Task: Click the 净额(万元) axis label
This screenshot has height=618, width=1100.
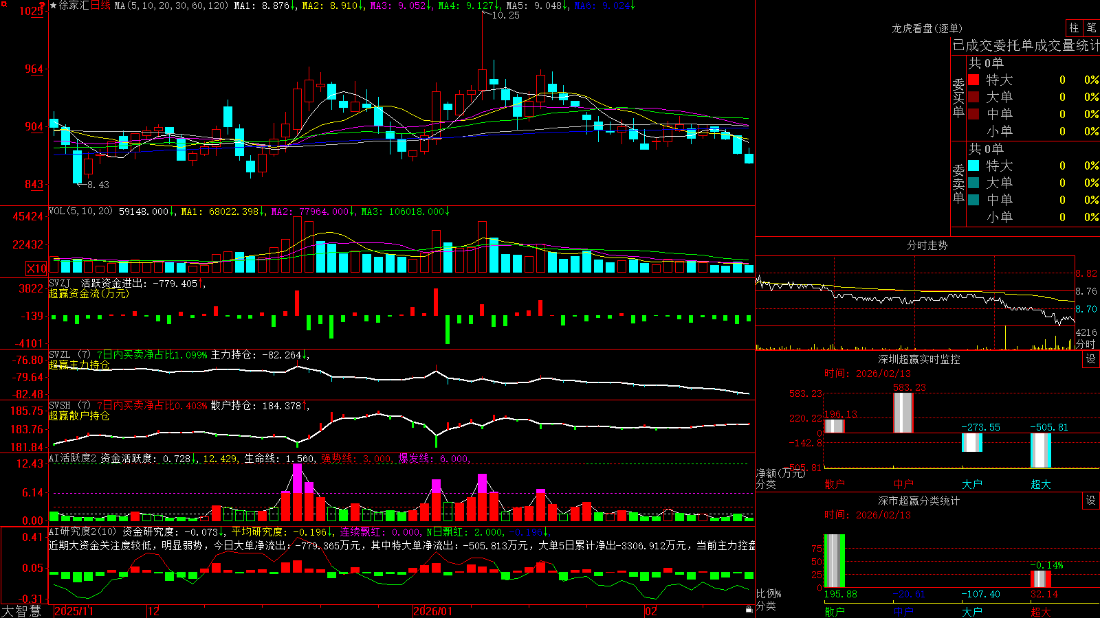Action: [x=780, y=473]
